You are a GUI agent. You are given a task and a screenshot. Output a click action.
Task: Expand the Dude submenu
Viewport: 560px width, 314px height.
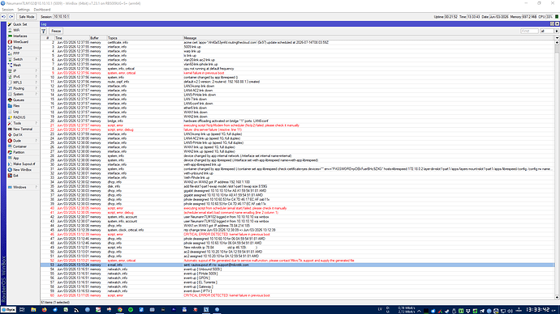tap(23, 141)
